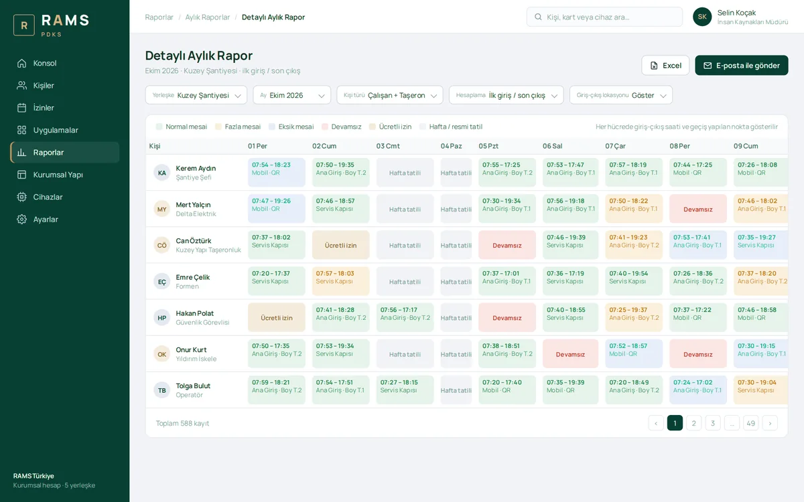Go to next page arrow
804x502 pixels.
click(770, 423)
